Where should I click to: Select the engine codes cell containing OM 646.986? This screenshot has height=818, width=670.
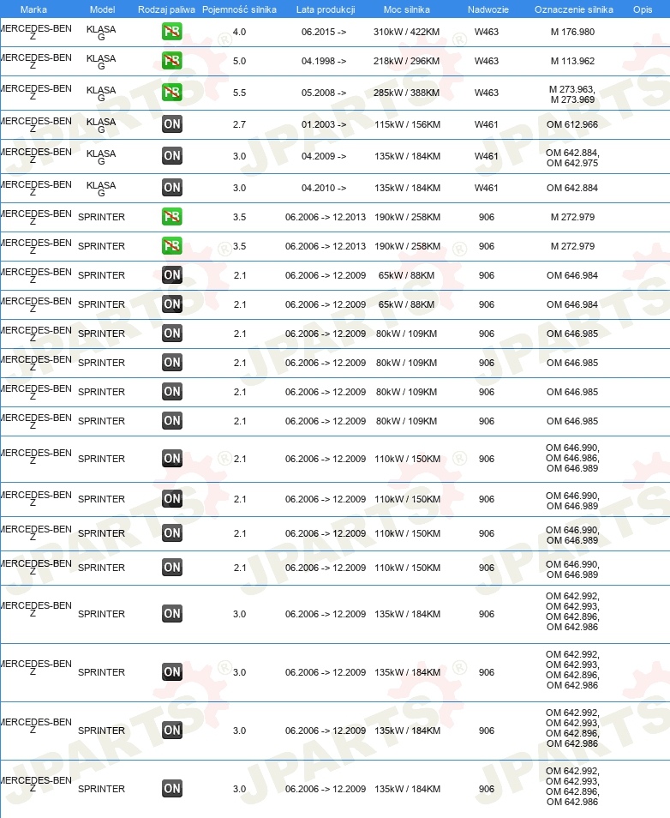pyautogui.click(x=572, y=458)
